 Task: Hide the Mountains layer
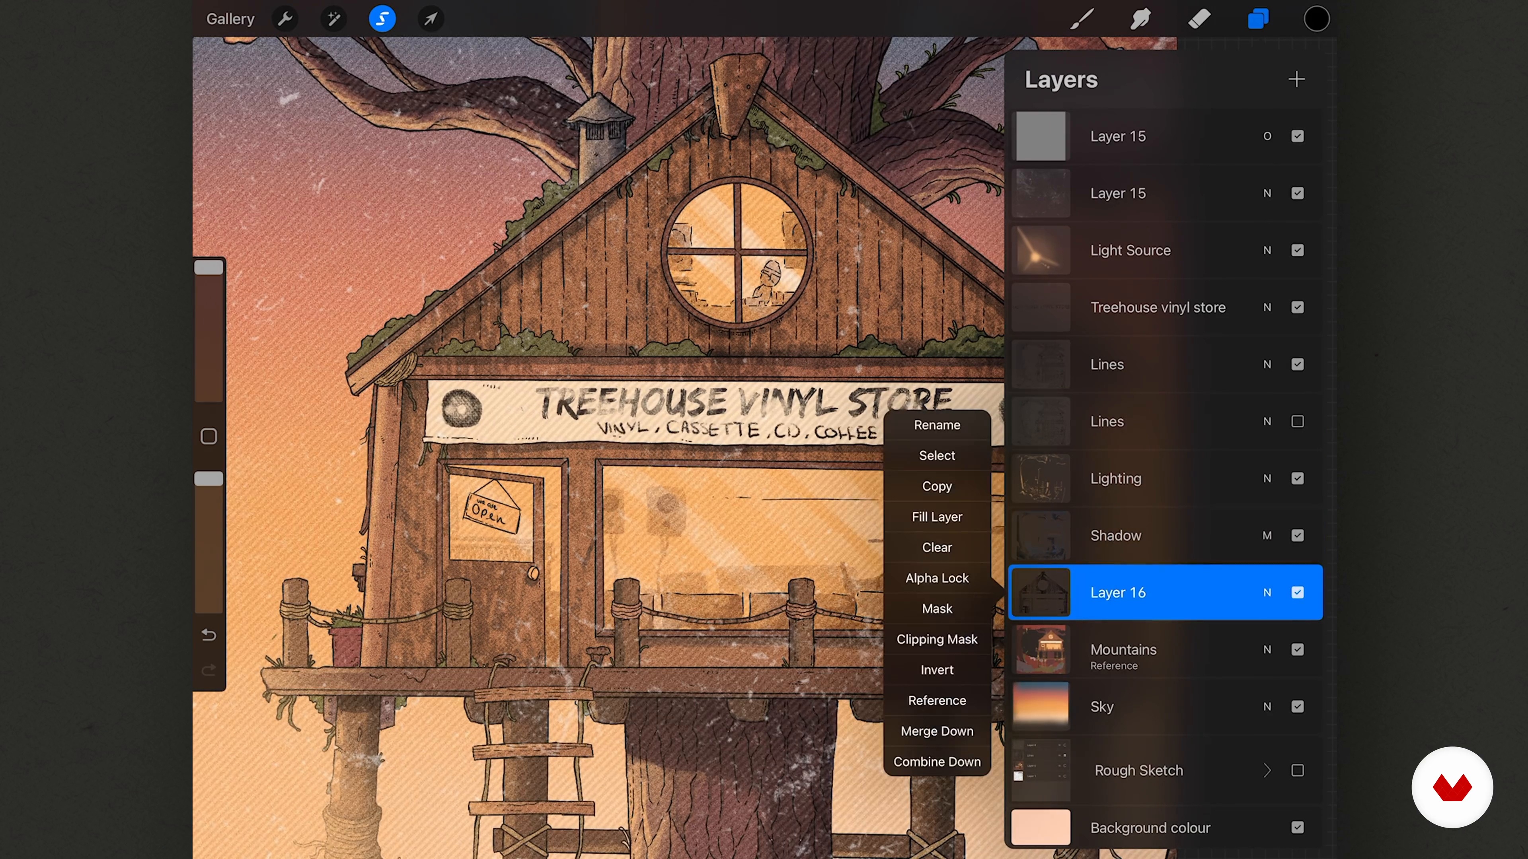point(1297,650)
